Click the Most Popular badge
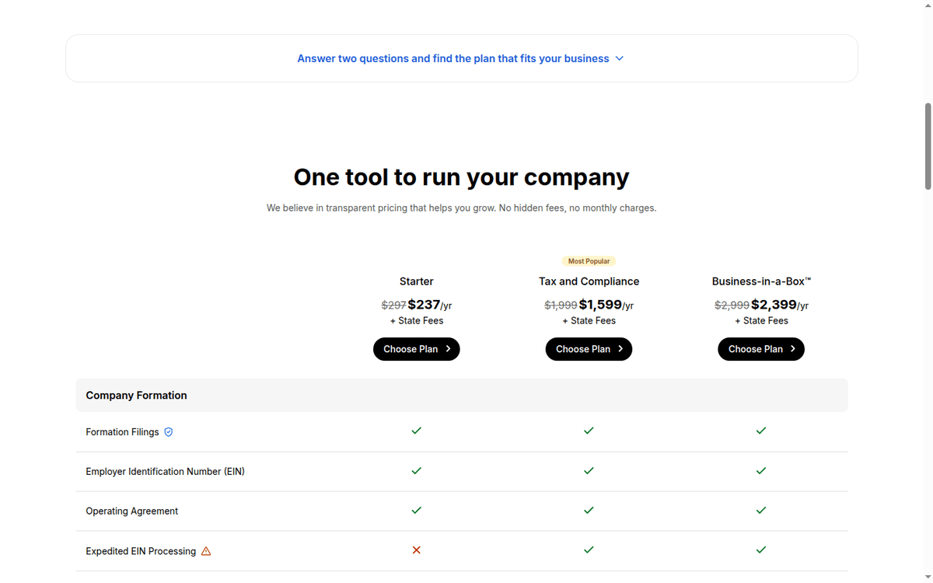The image size is (933, 583). point(589,261)
